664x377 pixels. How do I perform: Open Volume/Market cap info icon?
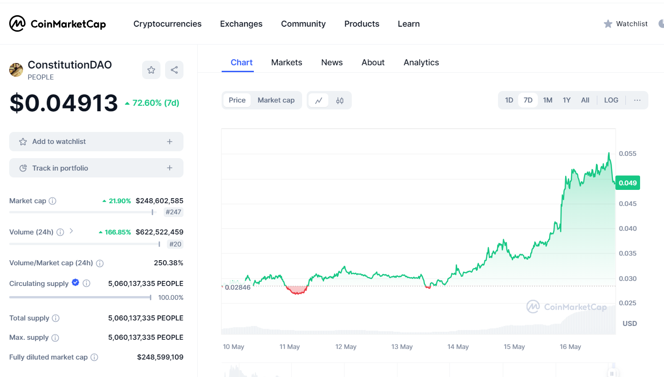pyautogui.click(x=100, y=263)
